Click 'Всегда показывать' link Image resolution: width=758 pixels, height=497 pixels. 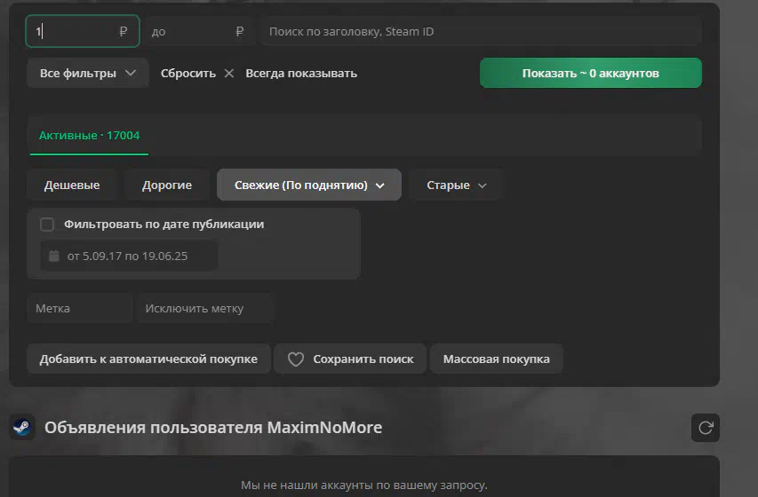coord(301,74)
